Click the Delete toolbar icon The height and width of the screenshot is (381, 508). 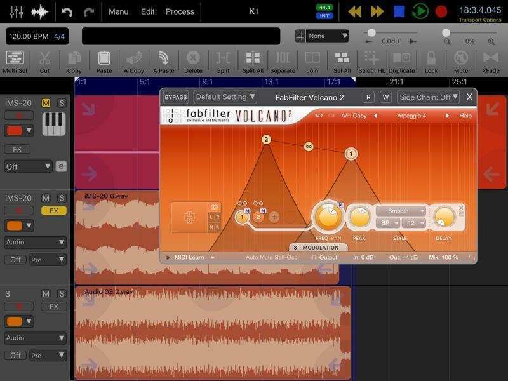pyautogui.click(x=194, y=62)
